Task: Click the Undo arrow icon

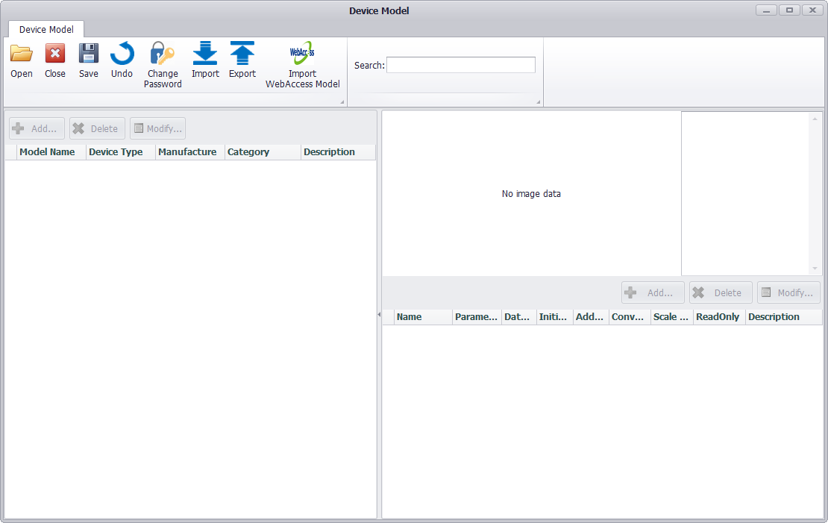Action: (122, 54)
